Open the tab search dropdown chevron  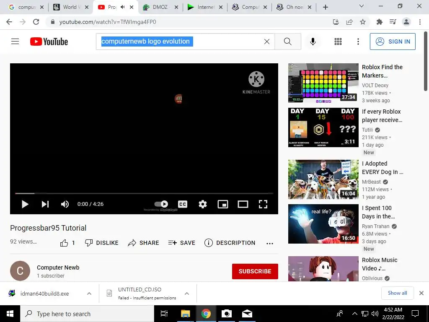(x=362, y=6)
